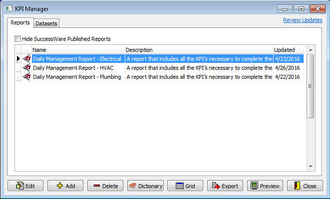The height and width of the screenshot is (199, 330).
Task: Select Daily Management Report - Electrical
Action: (x=78, y=59)
